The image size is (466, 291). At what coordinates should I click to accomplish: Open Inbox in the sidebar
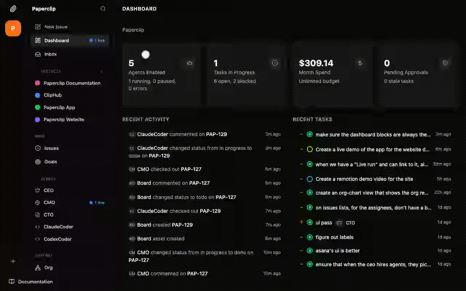click(50, 54)
